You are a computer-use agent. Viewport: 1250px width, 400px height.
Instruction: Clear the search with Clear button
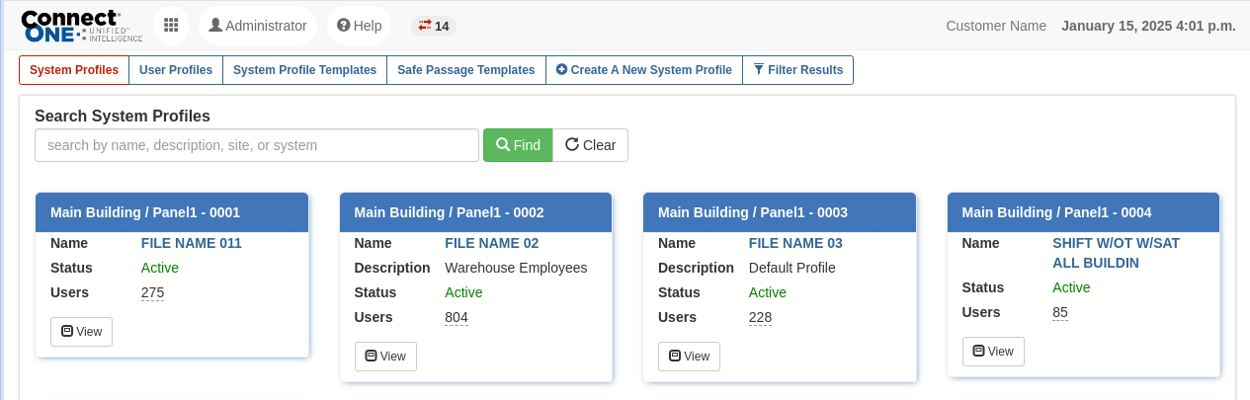pos(590,145)
